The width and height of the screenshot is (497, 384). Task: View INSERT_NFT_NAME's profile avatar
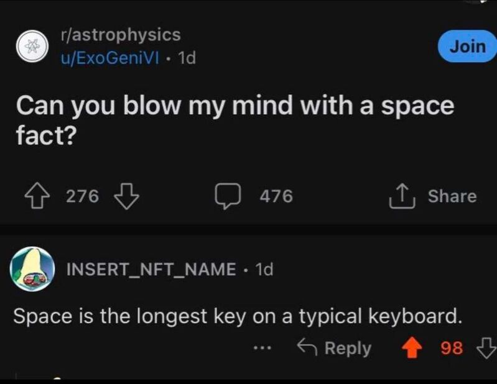tap(32, 269)
